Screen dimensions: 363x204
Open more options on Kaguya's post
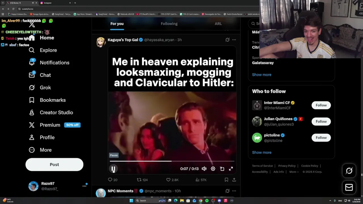(x=234, y=40)
